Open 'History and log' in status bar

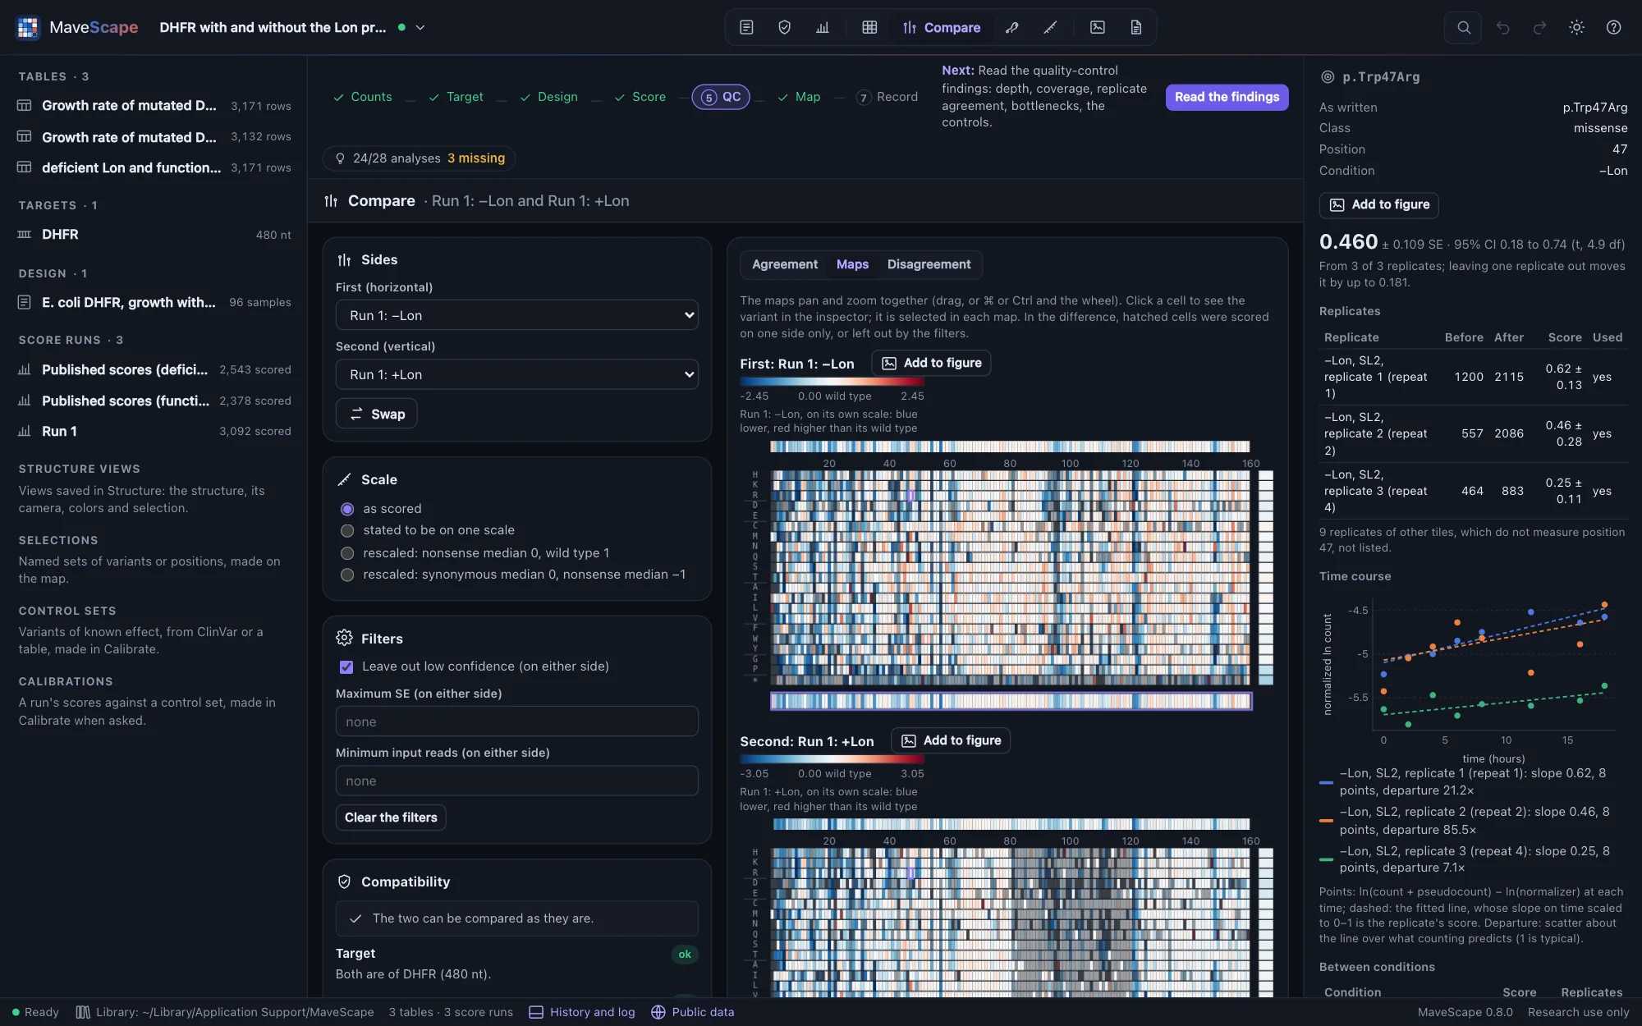[582, 1012]
